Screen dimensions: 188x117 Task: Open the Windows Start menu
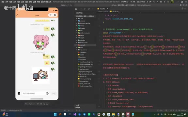(x=55, y=114)
